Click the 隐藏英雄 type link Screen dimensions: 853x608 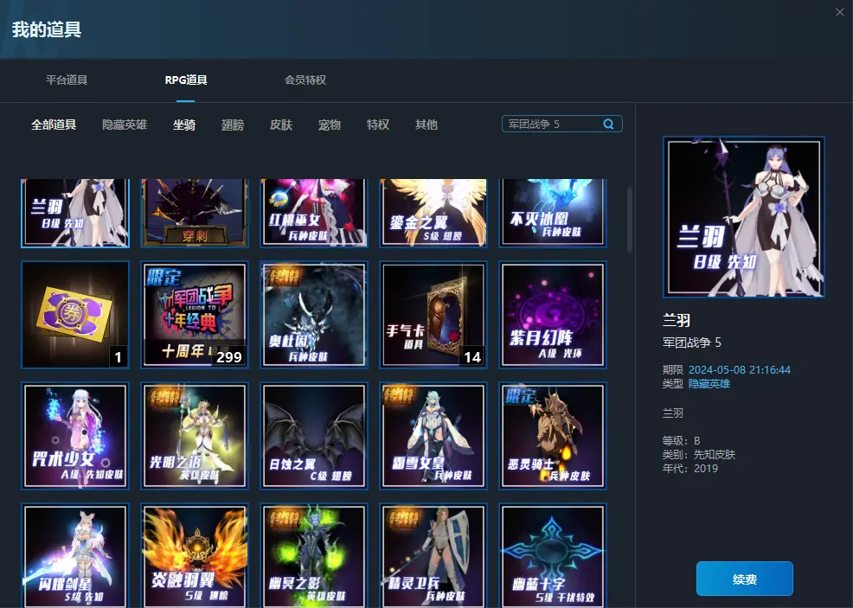point(709,384)
